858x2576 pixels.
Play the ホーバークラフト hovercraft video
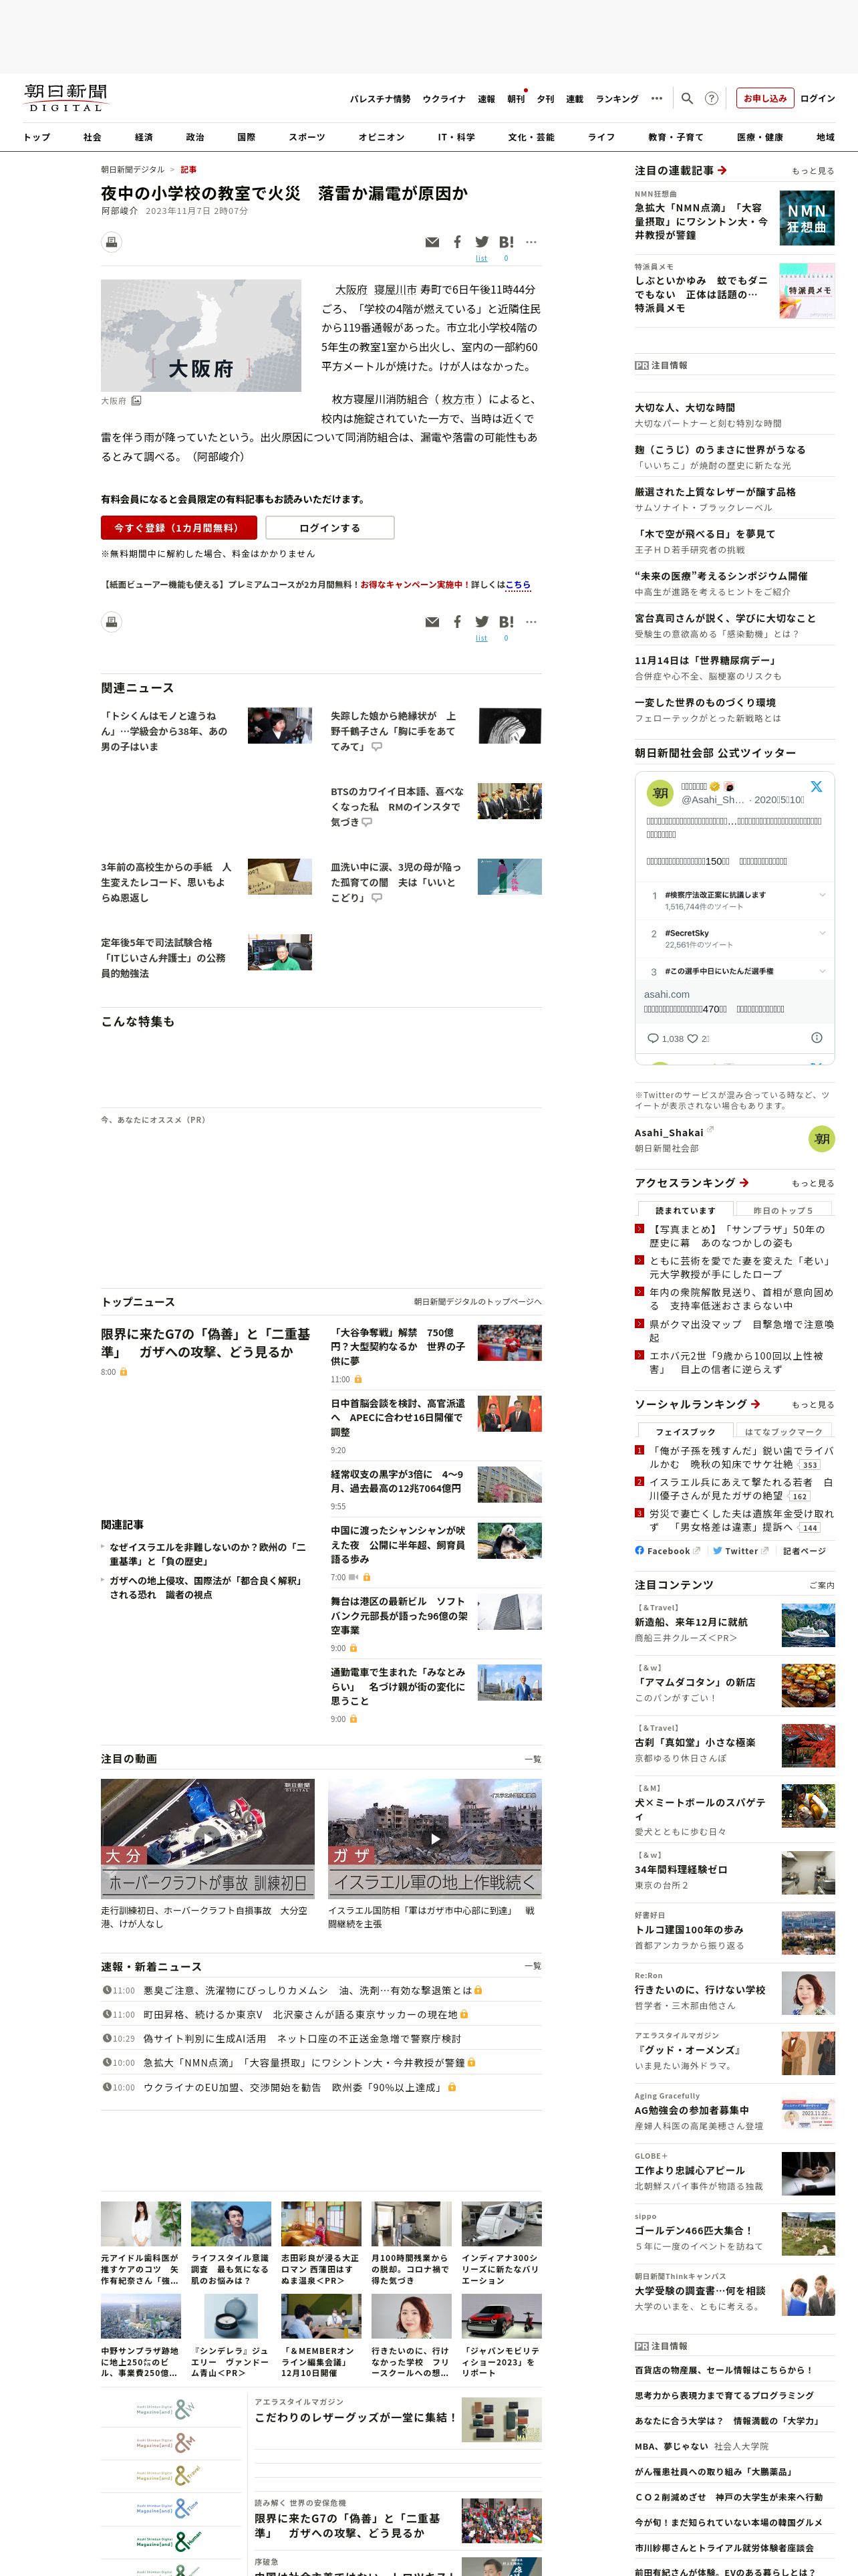[208, 1838]
